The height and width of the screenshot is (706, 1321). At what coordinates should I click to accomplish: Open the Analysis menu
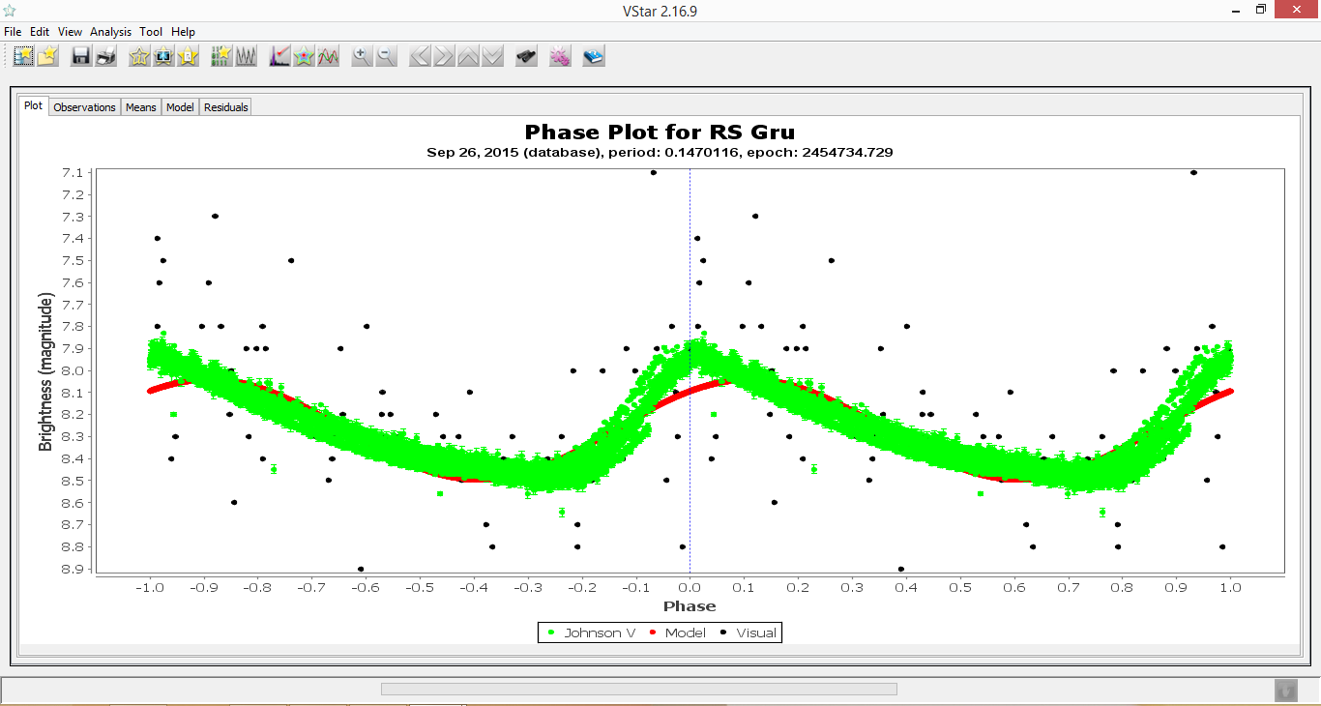(x=110, y=32)
